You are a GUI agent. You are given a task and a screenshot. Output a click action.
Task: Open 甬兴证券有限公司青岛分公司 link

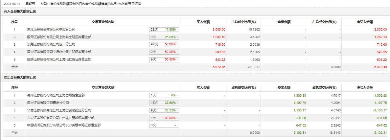point(48,103)
